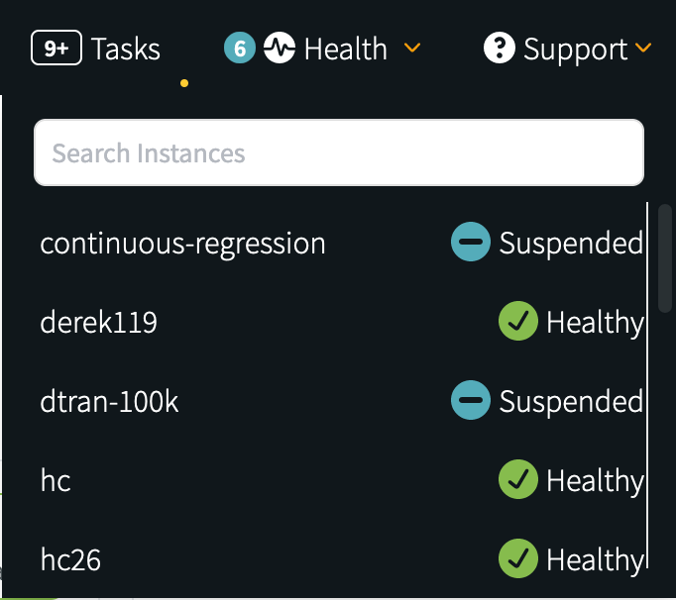Open the Support menu label

(x=576, y=50)
